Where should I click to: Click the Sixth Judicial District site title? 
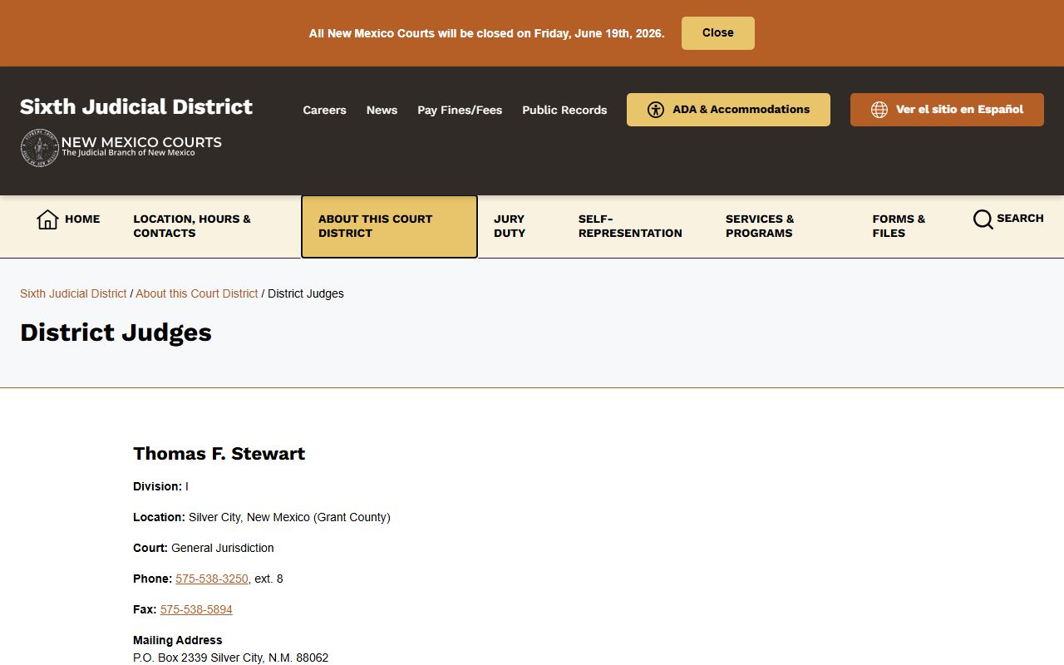pyautogui.click(x=136, y=106)
